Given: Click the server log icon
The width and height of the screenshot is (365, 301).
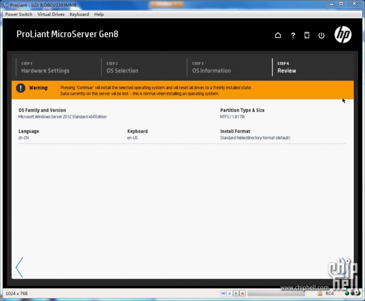Looking at the screenshot, I should 307,36.
